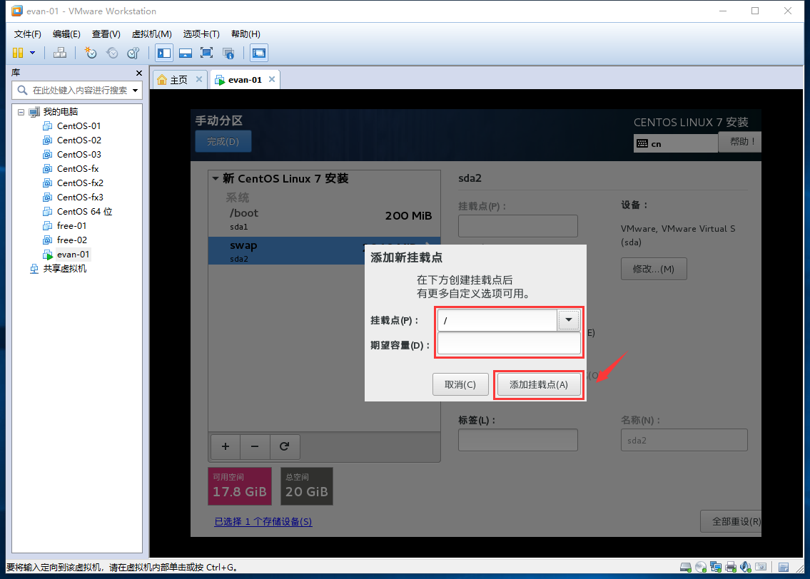Close the evan-01 tab

(272, 79)
